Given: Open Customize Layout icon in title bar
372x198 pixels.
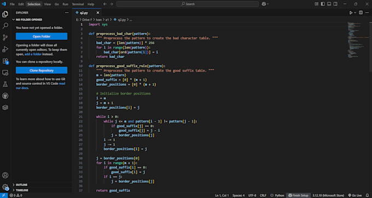Looking at the screenshot, I should pyautogui.click(x=317, y=4).
